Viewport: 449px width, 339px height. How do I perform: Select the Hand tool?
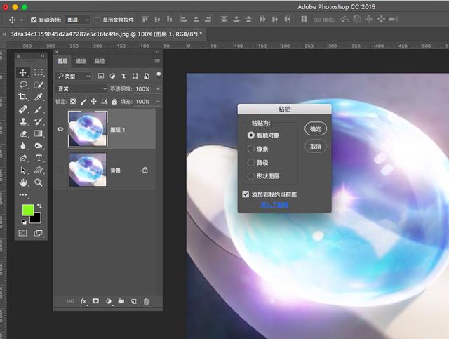23,182
